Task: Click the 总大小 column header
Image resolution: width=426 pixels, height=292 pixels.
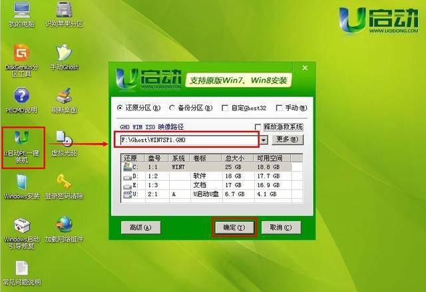Action: point(238,158)
